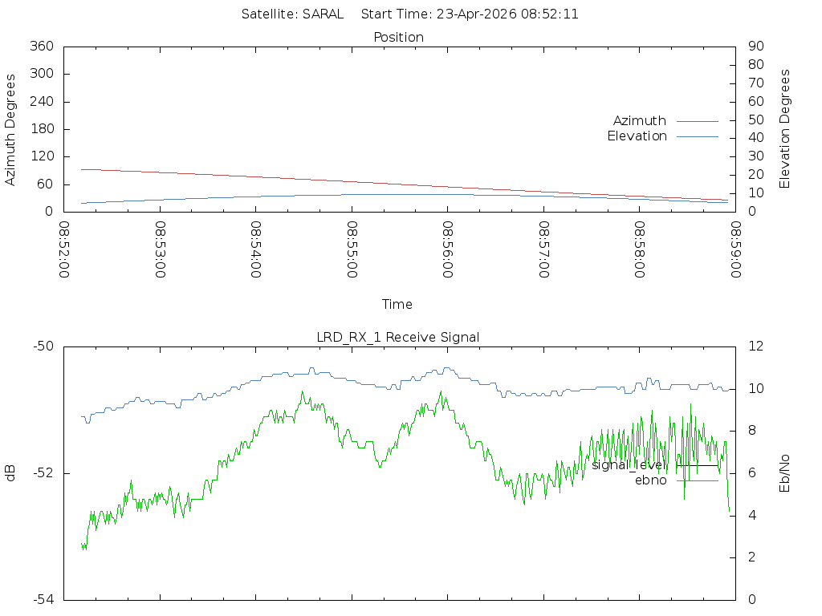
Task: Click the Azimuth legend label
Action: [639, 121]
